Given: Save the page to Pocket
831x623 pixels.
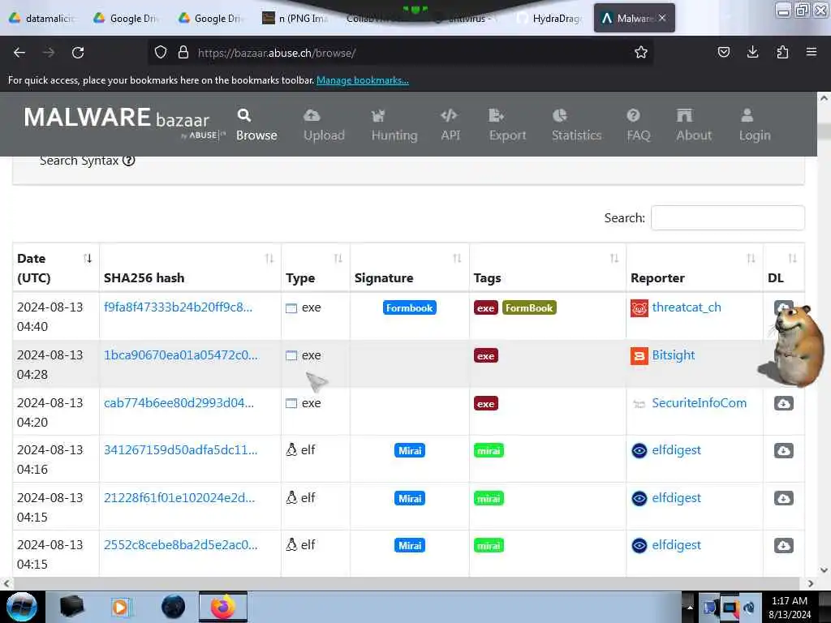Looking at the screenshot, I should pos(723,52).
